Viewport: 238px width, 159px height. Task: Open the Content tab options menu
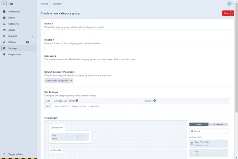click(61, 127)
